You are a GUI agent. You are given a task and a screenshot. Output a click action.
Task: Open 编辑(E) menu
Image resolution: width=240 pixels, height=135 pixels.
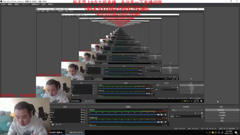coord(10,4)
